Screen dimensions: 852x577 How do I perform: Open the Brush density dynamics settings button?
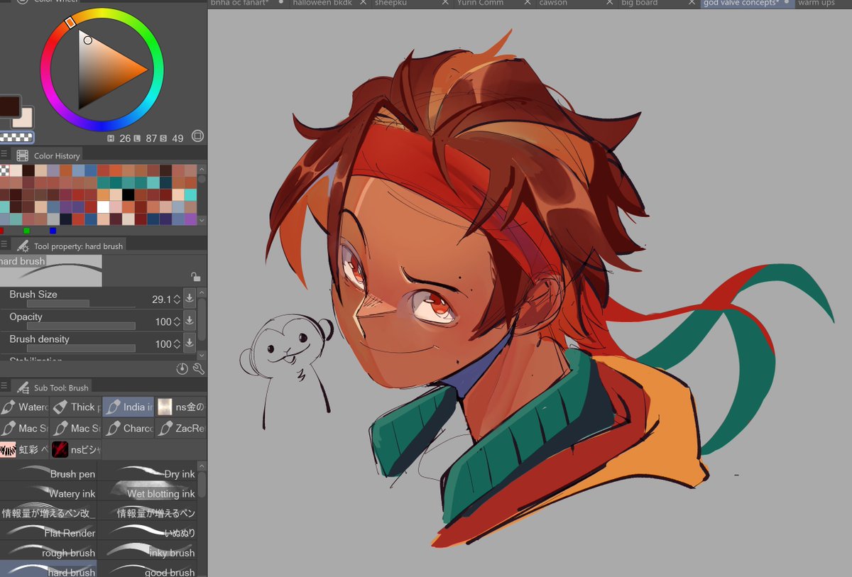[x=190, y=344]
